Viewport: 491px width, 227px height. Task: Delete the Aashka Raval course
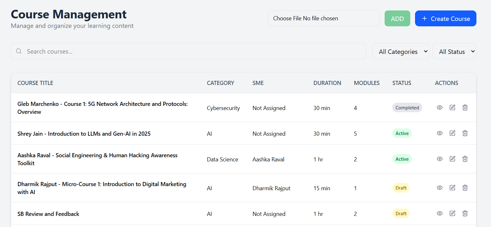click(x=465, y=159)
